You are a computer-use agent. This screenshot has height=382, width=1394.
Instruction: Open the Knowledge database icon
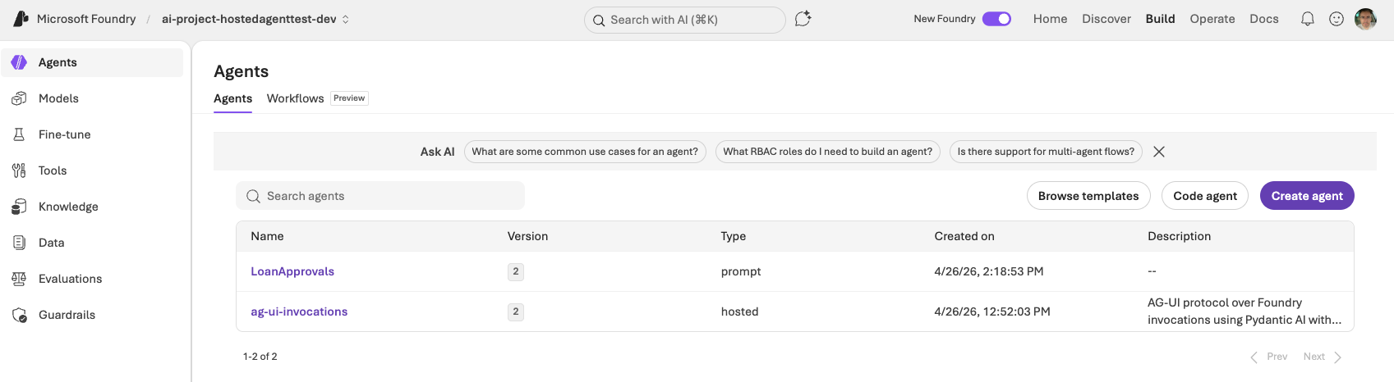pyautogui.click(x=19, y=207)
